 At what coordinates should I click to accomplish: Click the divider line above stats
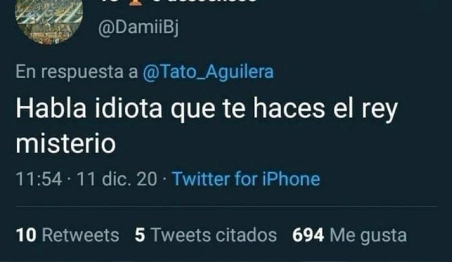(226, 207)
